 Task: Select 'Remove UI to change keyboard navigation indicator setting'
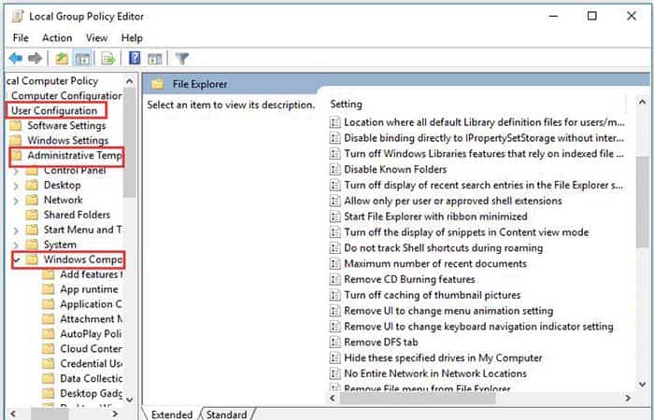(x=478, y=327)
